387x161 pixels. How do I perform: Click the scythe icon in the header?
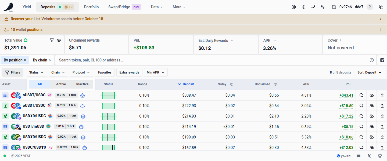click(x=313, y=7)
